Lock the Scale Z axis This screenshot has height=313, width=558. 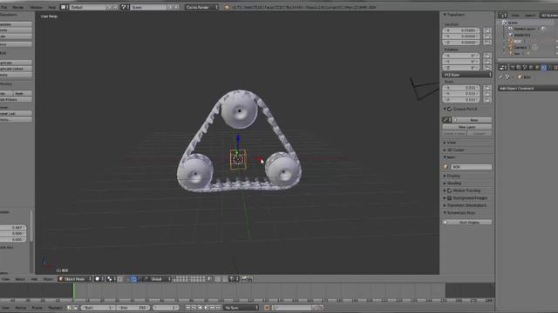click(487, 100)
